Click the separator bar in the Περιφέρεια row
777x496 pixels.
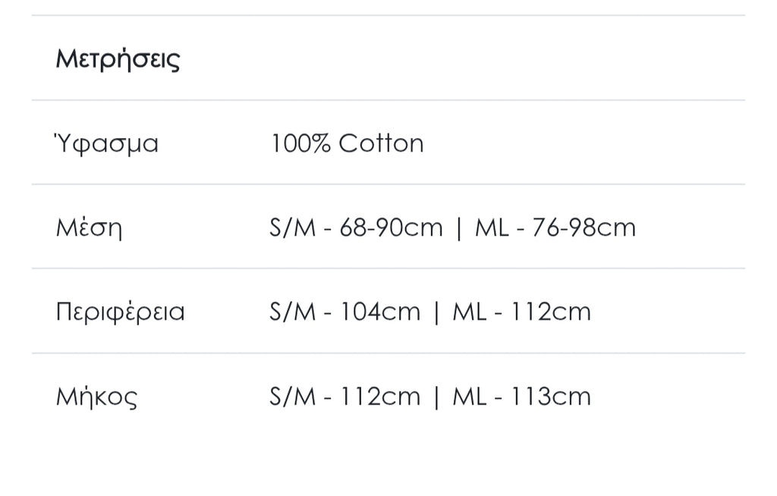click(x=436, y=312)
